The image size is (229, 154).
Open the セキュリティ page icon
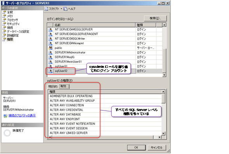(4, 24)
